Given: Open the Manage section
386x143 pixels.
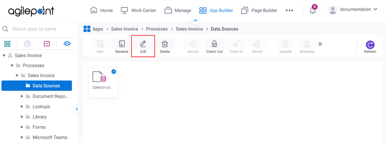Looking at the screenshot, I should pos(178,10).
